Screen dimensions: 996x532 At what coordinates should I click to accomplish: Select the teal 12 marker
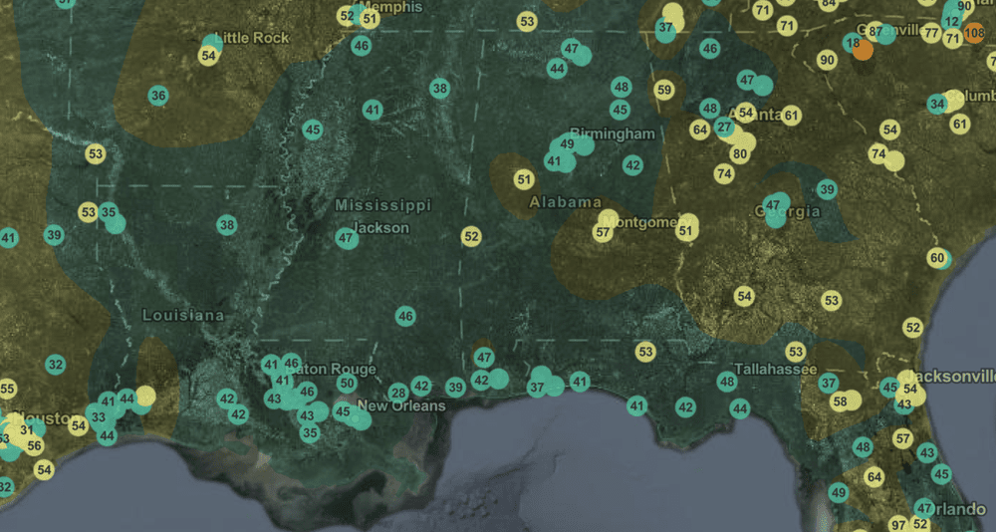[951, 22]
